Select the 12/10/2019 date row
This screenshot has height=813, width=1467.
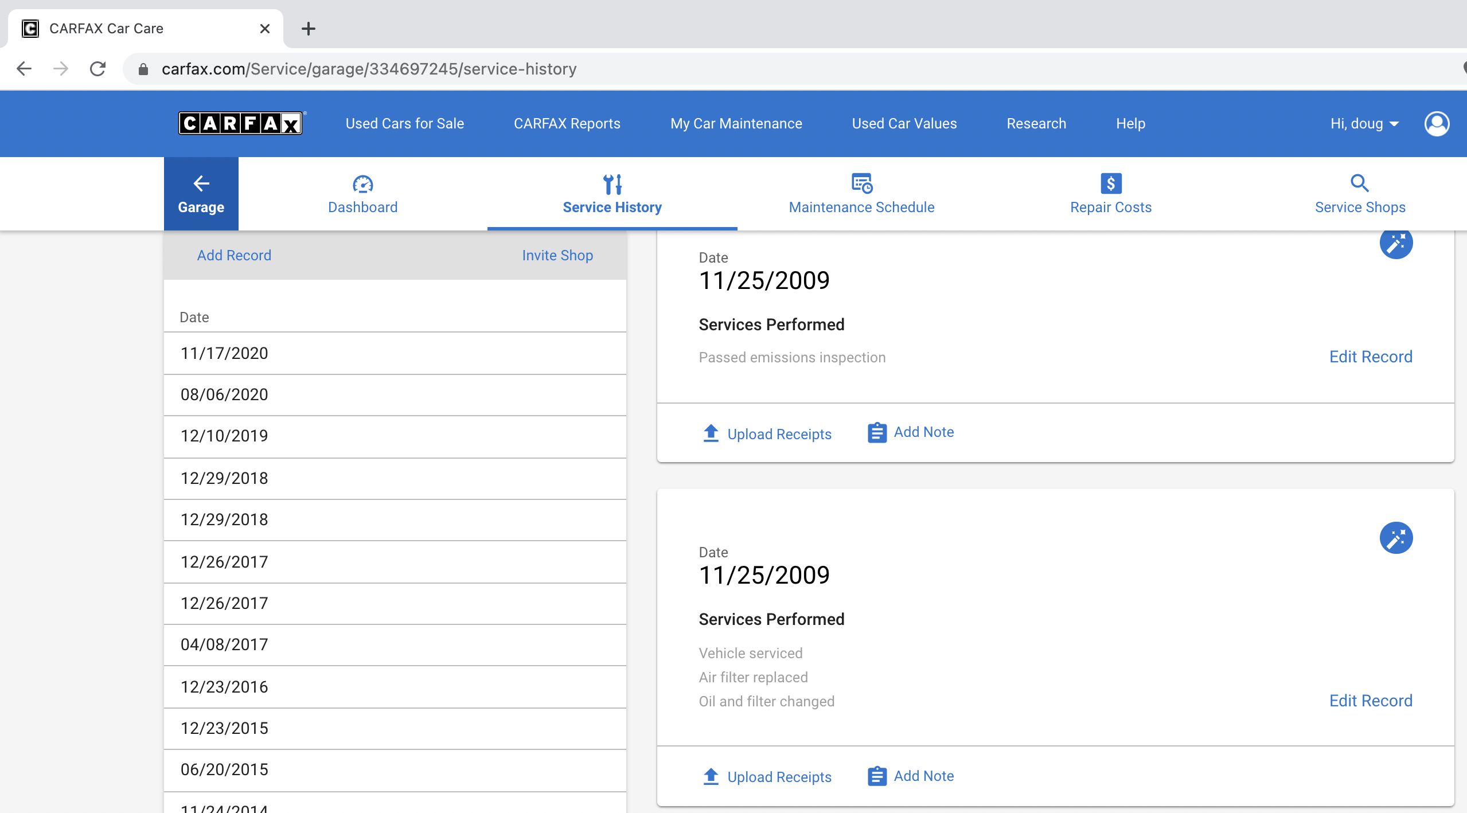(x=395, y=436)
